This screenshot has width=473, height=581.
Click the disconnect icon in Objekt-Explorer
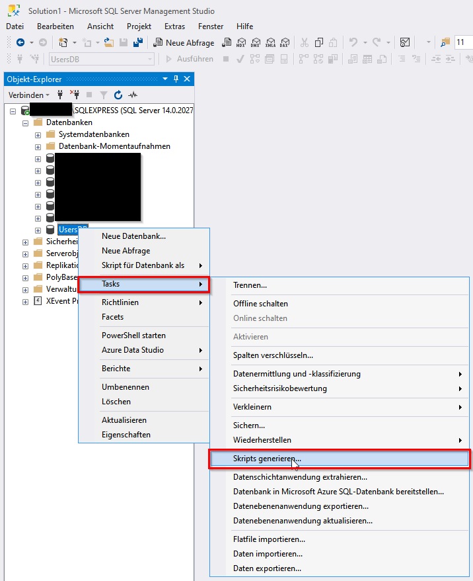[75, 95]
